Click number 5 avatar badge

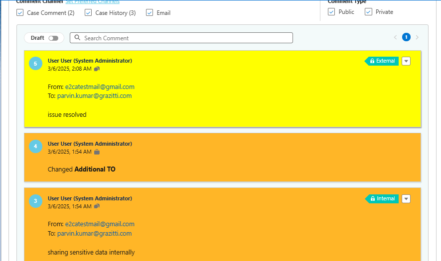tap(35, 64)
